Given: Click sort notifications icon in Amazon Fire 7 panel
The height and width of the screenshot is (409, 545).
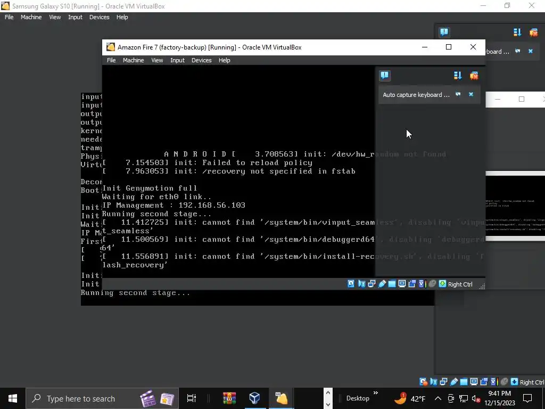Looking at the screenshot, I should tap(458, 76).
